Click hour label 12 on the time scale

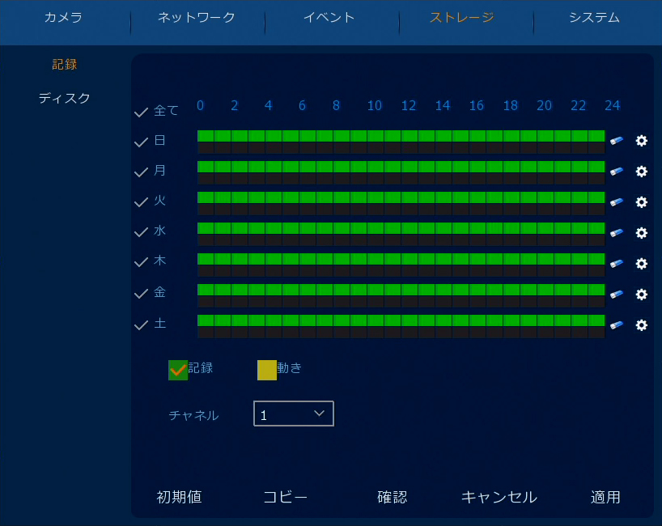(x=408, y=105)
